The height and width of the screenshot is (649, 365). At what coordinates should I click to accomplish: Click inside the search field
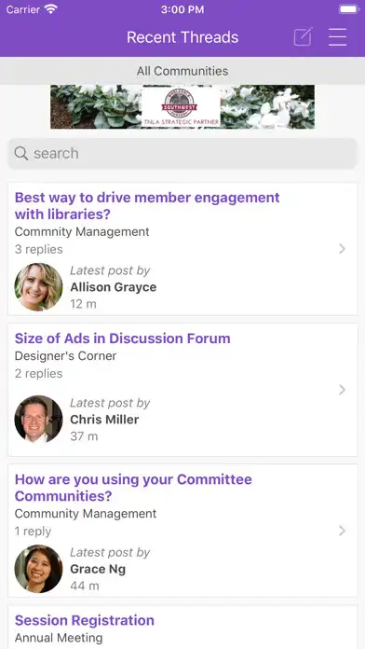[182, 154]
